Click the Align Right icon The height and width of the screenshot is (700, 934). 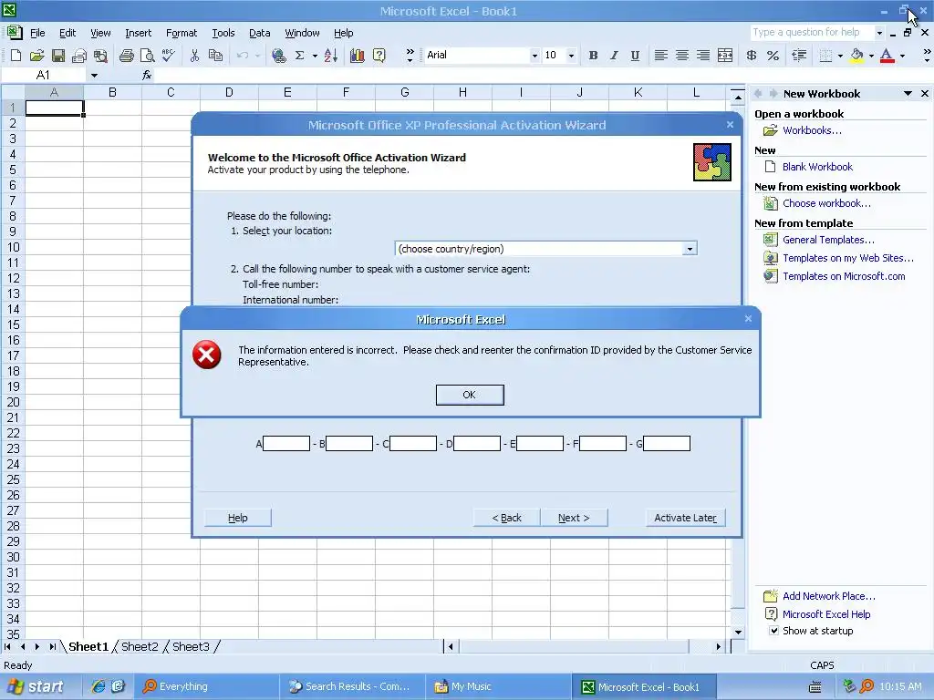pos(703,56)
